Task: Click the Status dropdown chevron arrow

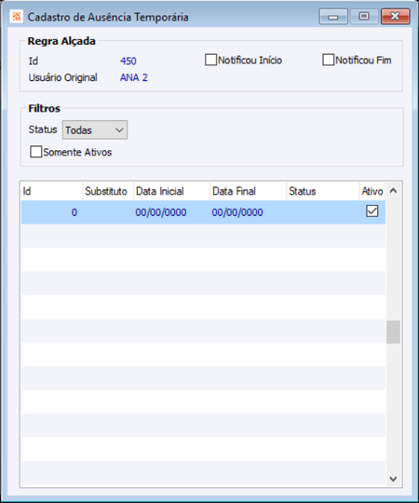Action: coord(119,130)
